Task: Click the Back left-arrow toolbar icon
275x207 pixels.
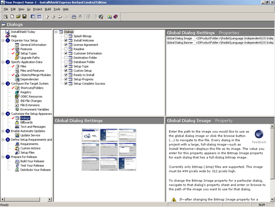Action: coord(60,17)
